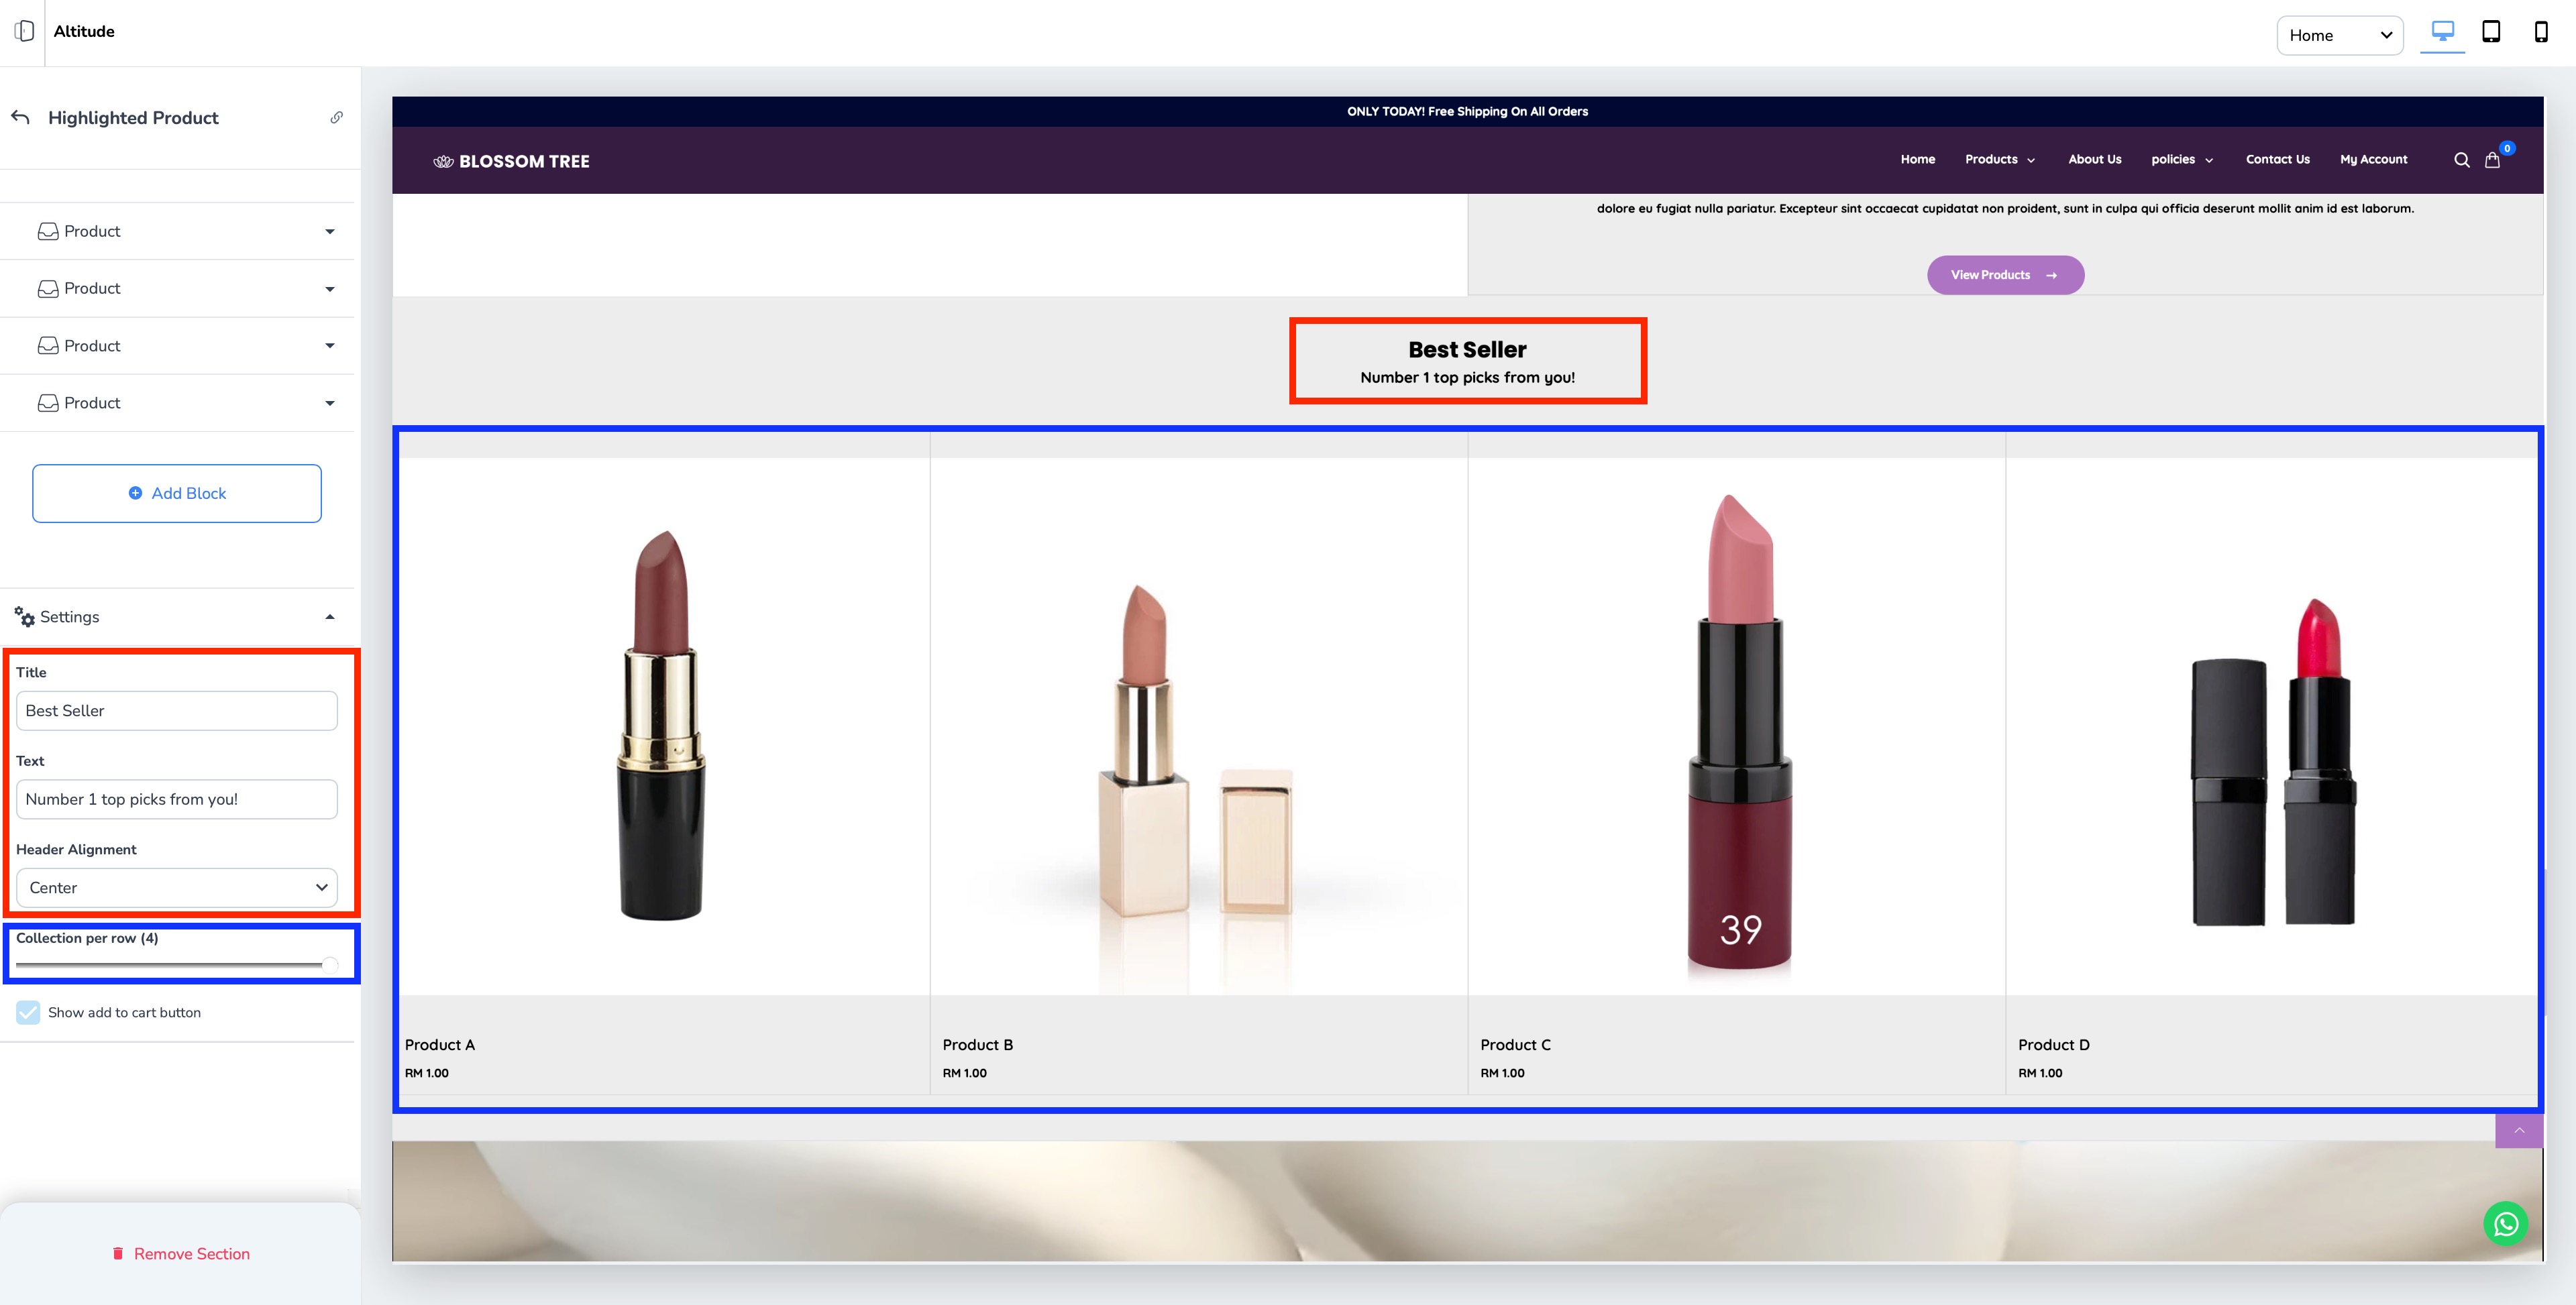The image size is (2576, 1305).
Task: Click scroll-to-top purple arrow button
Action: pos(2518,1130)
